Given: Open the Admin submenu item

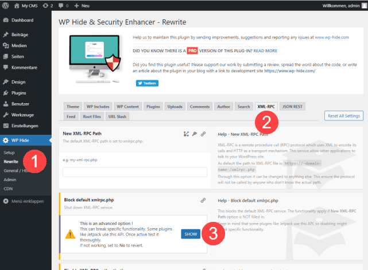Looking at the screenshot, I should 10,180.
